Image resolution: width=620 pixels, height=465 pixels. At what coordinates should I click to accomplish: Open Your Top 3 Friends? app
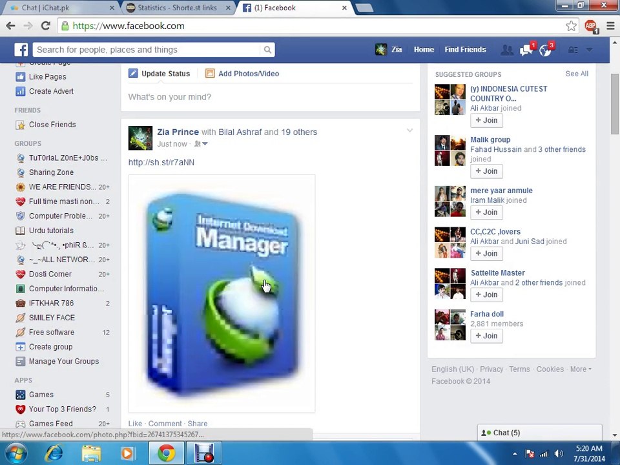click(x=63, y=409)
